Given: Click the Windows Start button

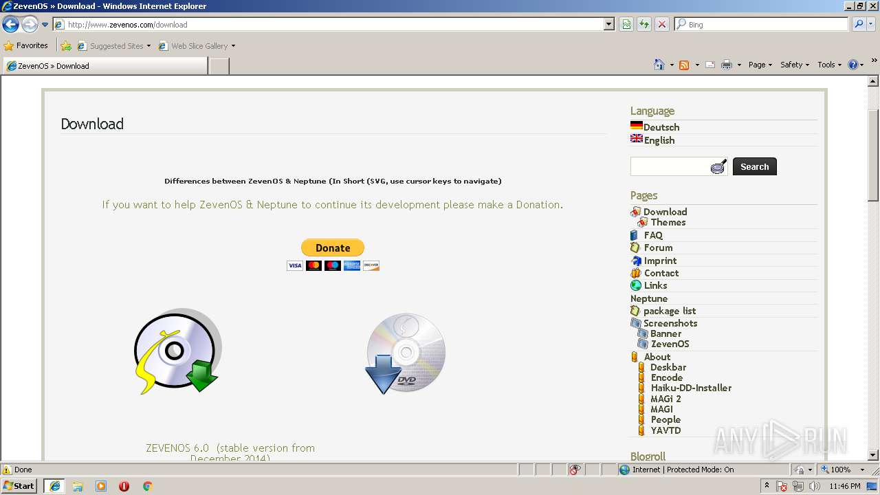Looking at the screenshot, I should tap(19, 485).
